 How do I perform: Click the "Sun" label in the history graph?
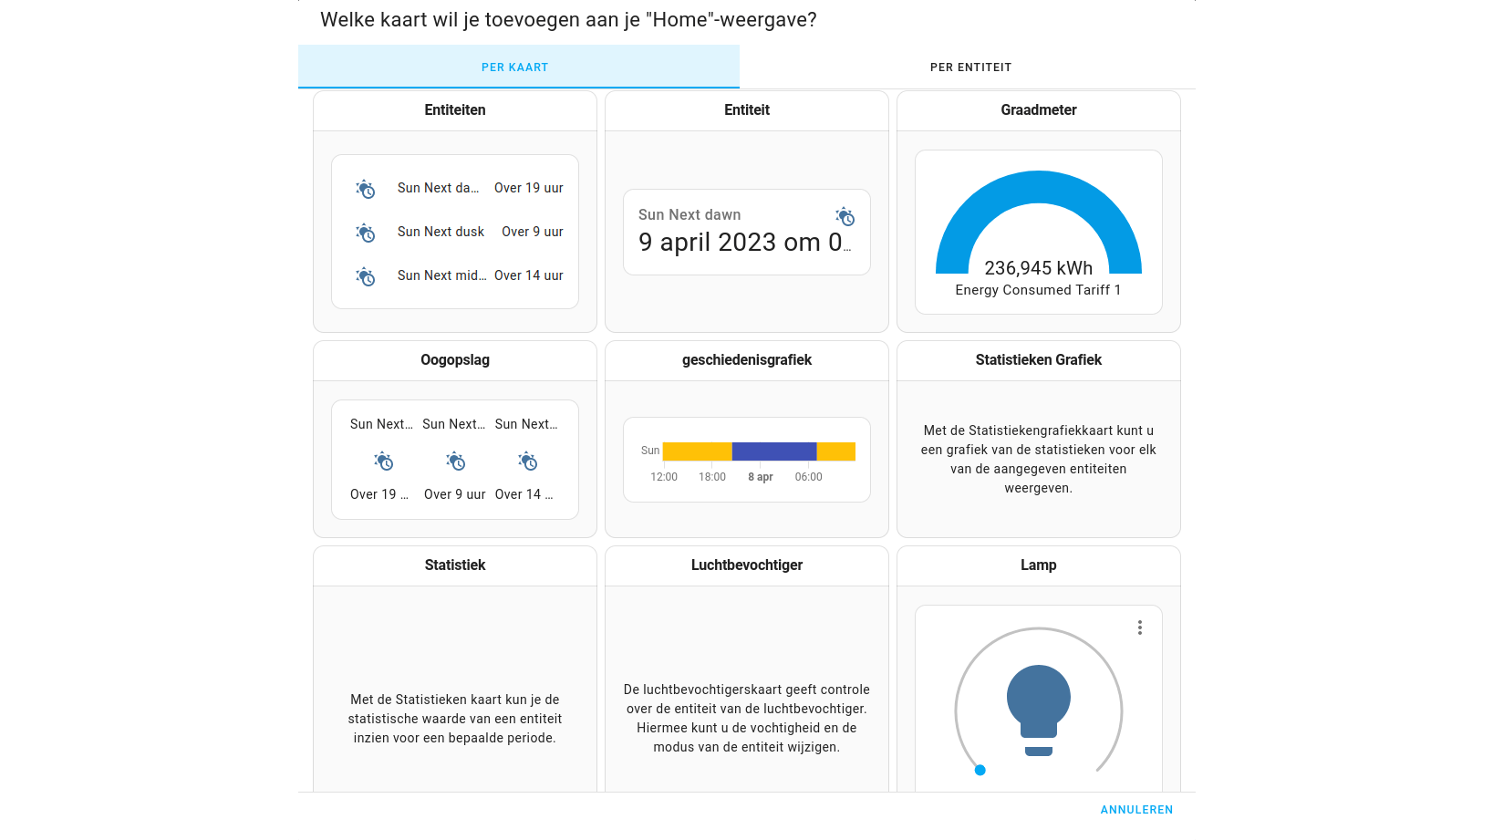click(650, 451)
